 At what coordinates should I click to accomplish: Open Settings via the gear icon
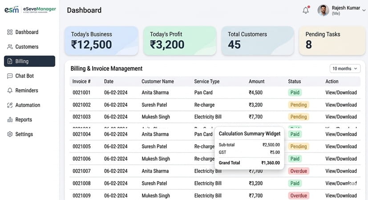coord(10,134)
